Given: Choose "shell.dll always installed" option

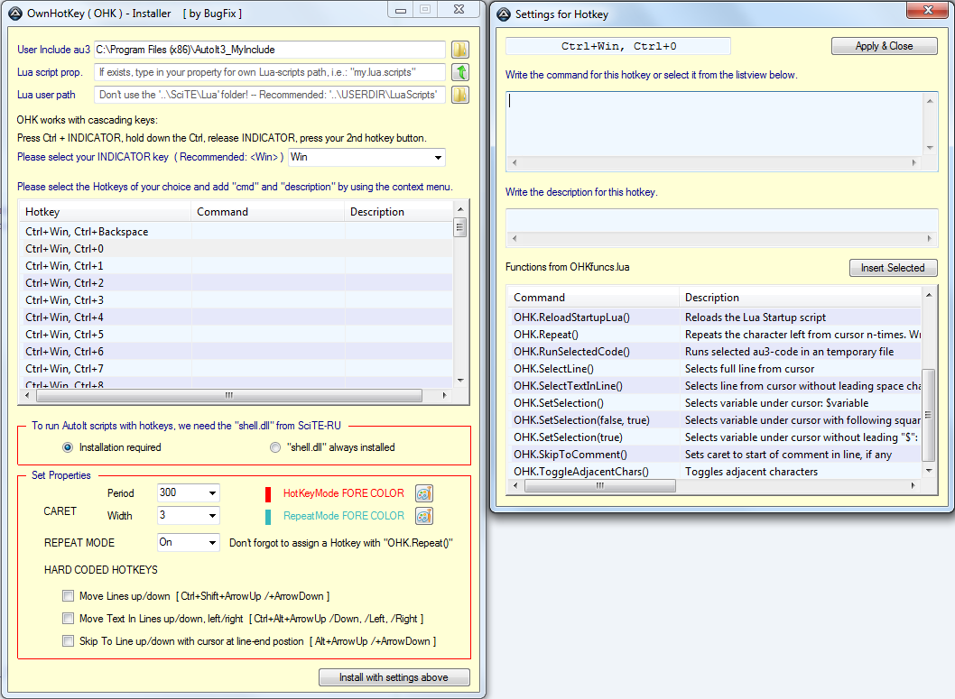Looking at the screenshot, I should click(275, 447).
